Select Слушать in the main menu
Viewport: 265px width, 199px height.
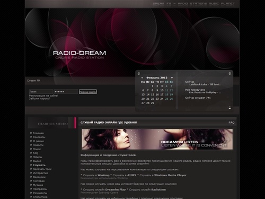(x=39, y=165)
